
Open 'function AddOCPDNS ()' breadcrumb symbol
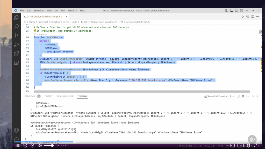[x=135, y=22]
